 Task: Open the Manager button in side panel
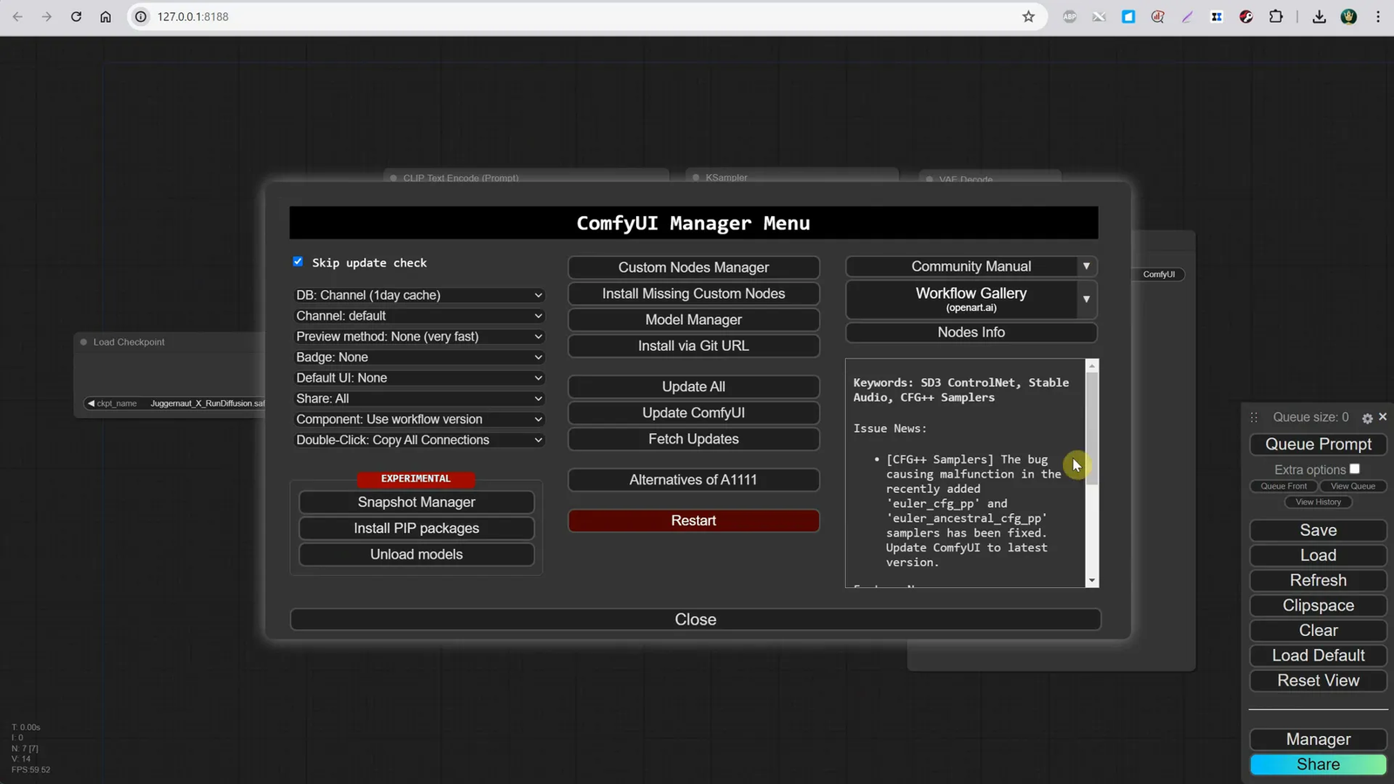tap(1318, 740)
